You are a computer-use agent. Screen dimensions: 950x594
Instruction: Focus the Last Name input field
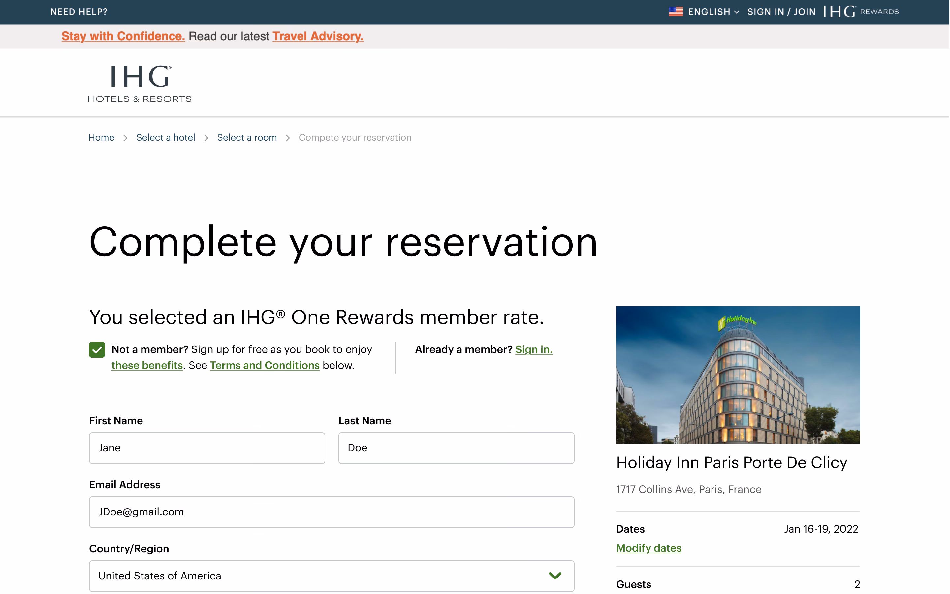(456, 448)
